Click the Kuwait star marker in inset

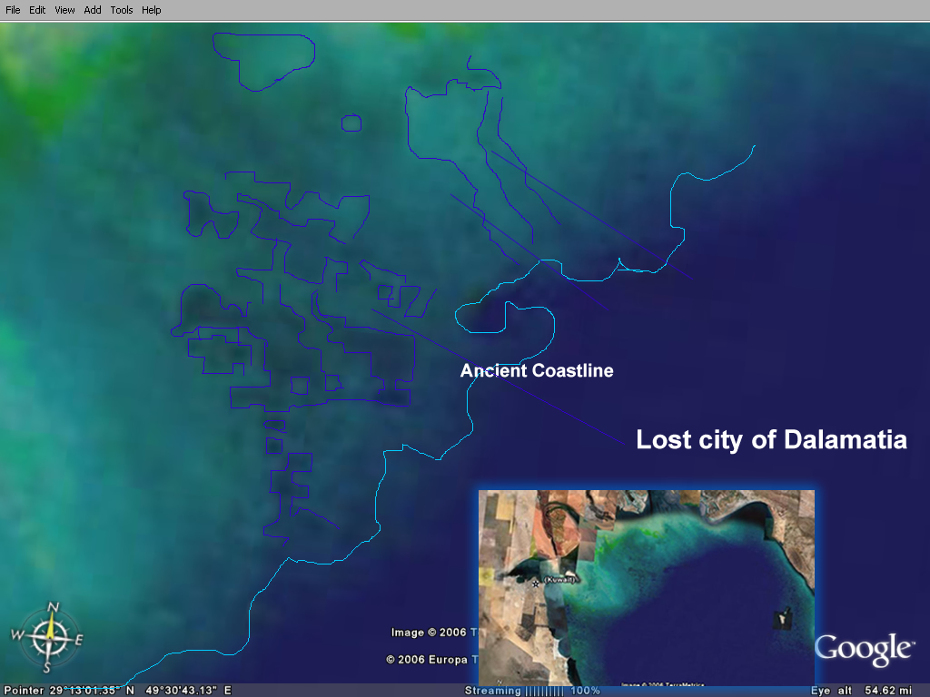coord(536,584)
